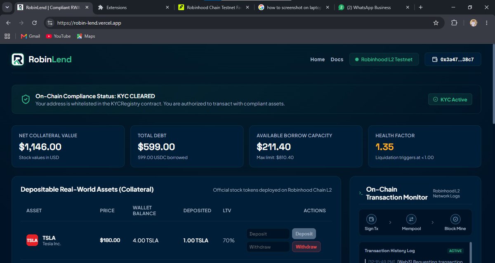
Task: Click the Transaction History Log heading
Action: (x=389, y=251)
